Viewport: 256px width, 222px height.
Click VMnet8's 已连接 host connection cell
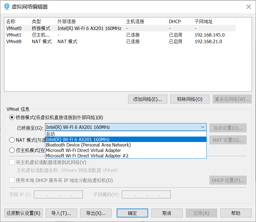[133, 41]
